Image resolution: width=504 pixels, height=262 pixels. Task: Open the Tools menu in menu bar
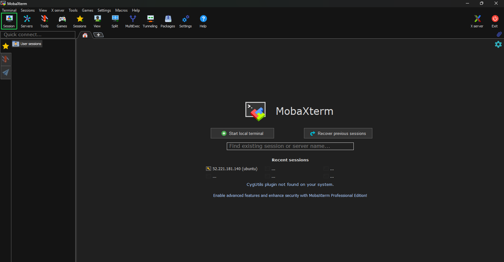coord(73,10)
